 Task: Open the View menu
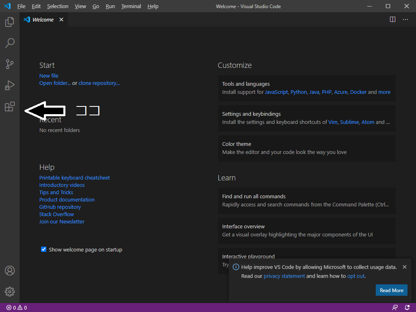pyautogui.click(x=80, y=6)
